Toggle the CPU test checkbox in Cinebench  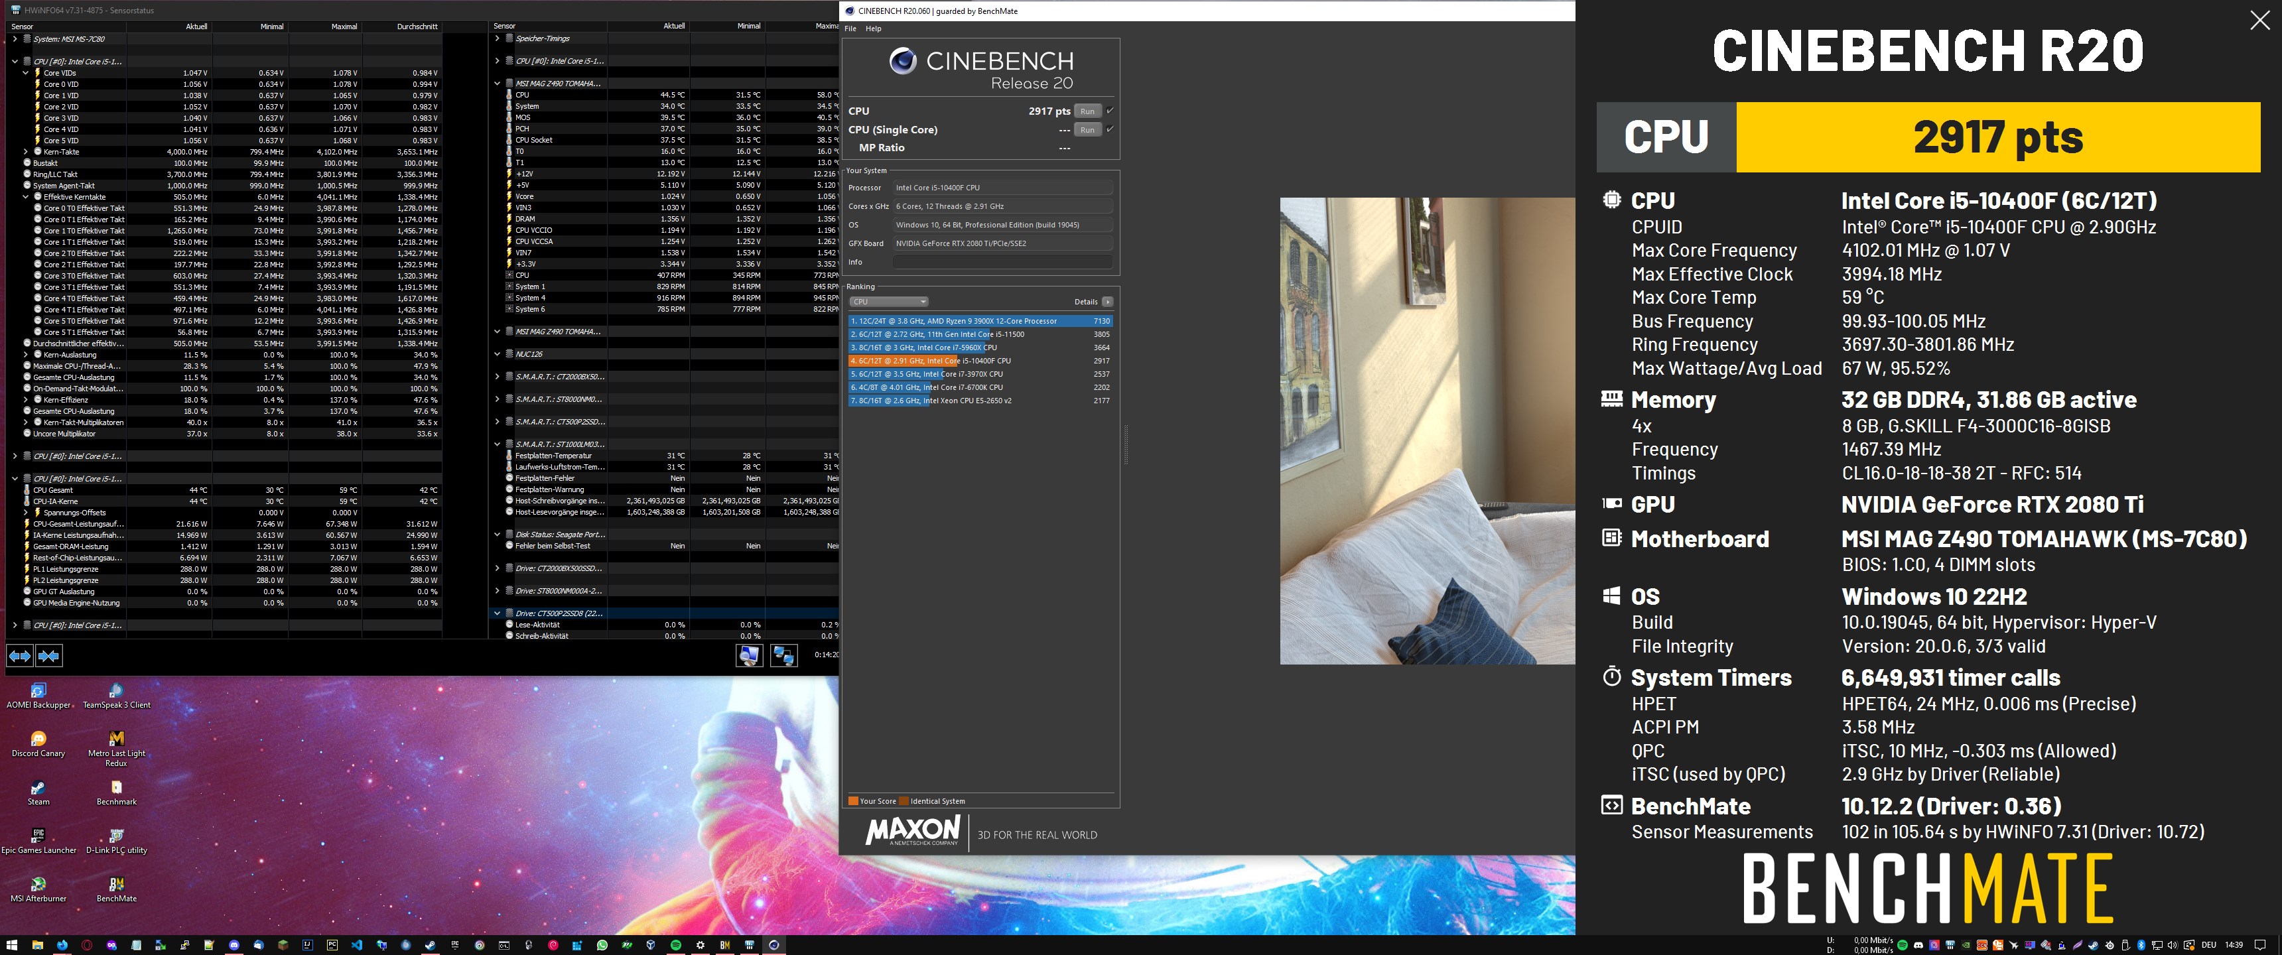[x=1110, y=111]
